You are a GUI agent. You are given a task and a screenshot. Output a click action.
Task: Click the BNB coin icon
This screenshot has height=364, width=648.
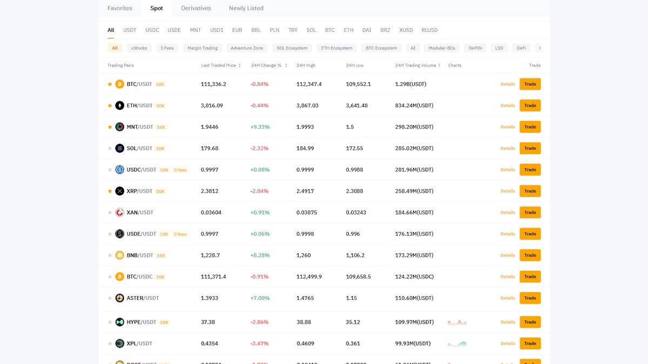point(119,255)
